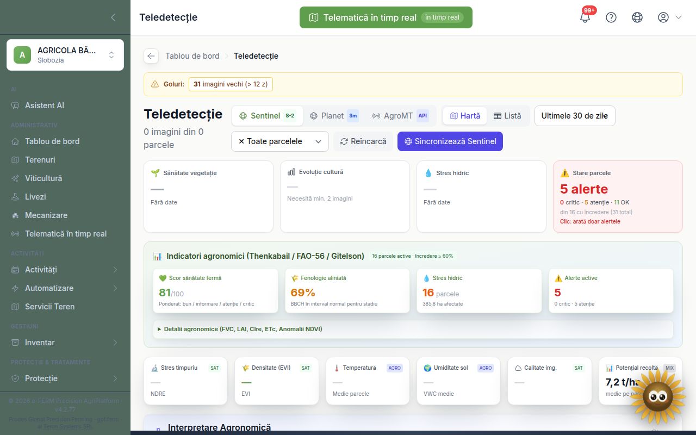
Task: Open Mecanizare in the sidebar
Action: 65,215
